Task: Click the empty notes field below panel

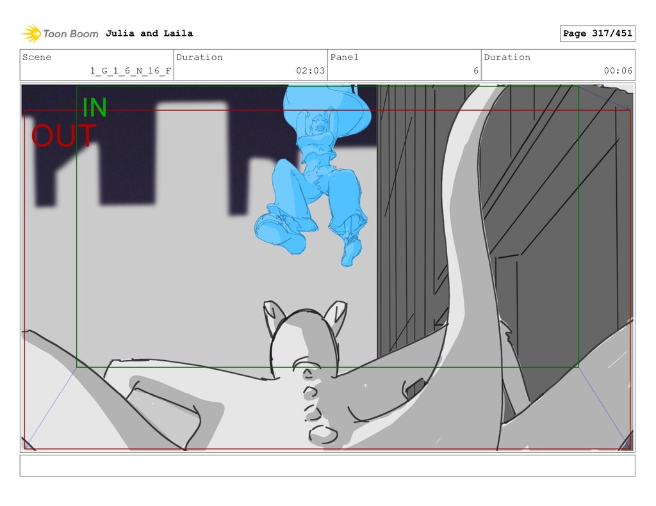Action: point(327,466)
